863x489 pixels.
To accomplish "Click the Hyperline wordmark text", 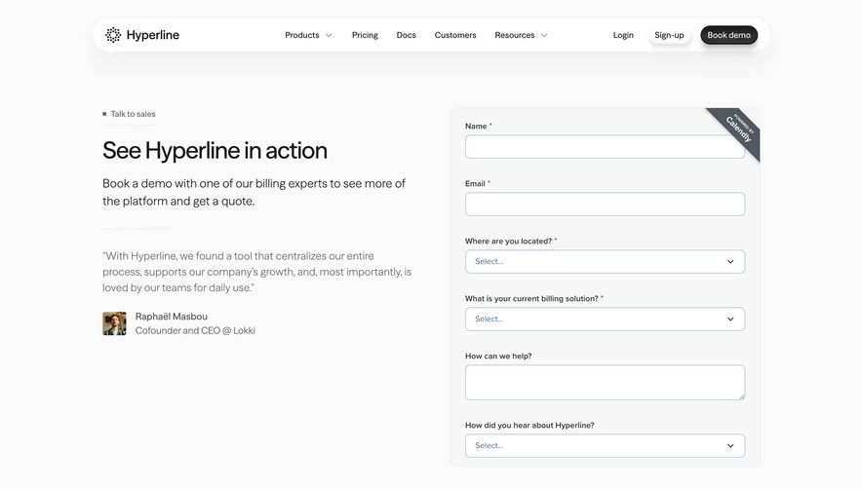I will click(x=153, y=35).
